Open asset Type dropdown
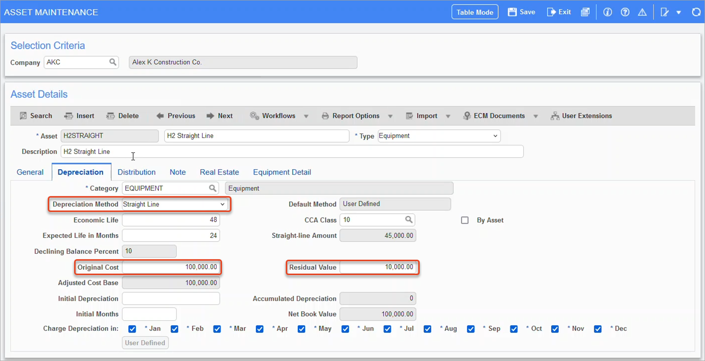The height and width of the screenshot is (361, 705). tap(439, 136)
